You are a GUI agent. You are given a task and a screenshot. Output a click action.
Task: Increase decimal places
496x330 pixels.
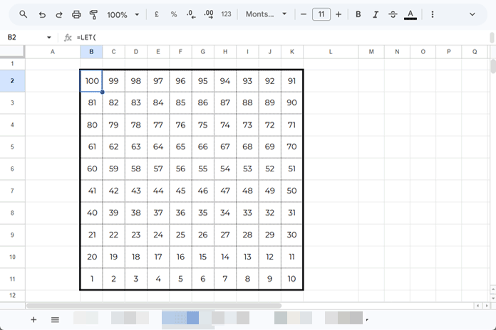(209, 14)
